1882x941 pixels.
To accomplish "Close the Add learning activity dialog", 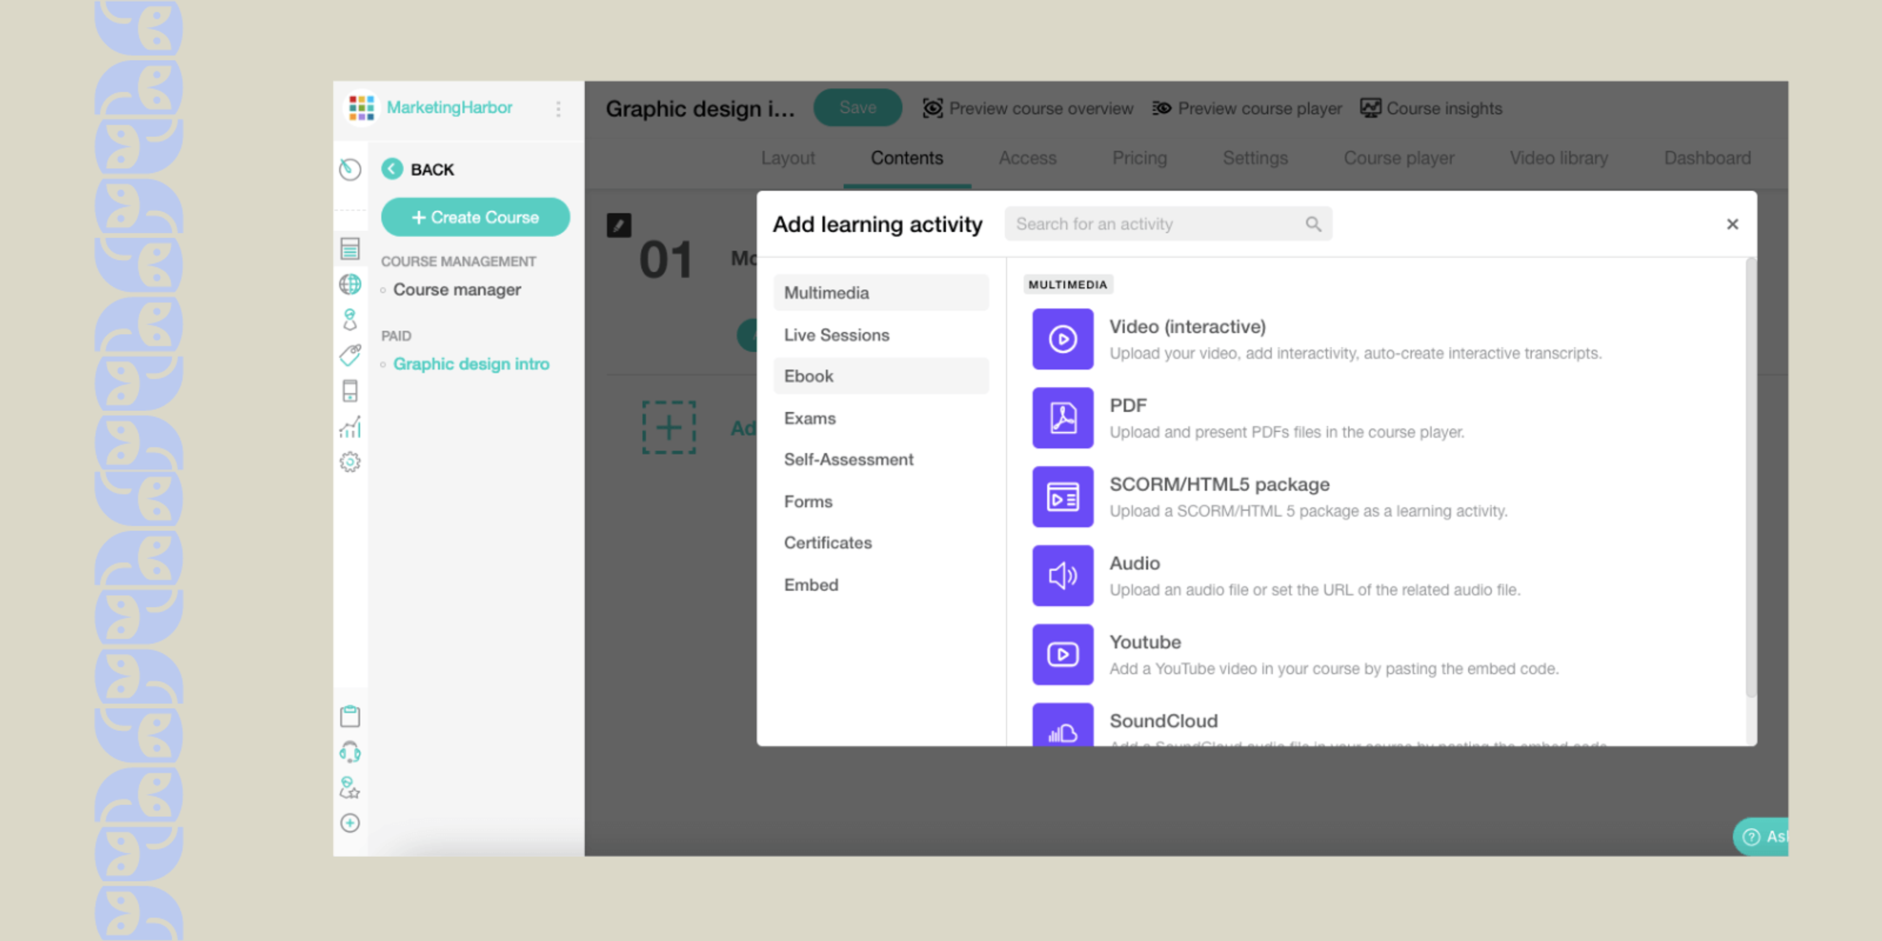I will click(1732, 224).
